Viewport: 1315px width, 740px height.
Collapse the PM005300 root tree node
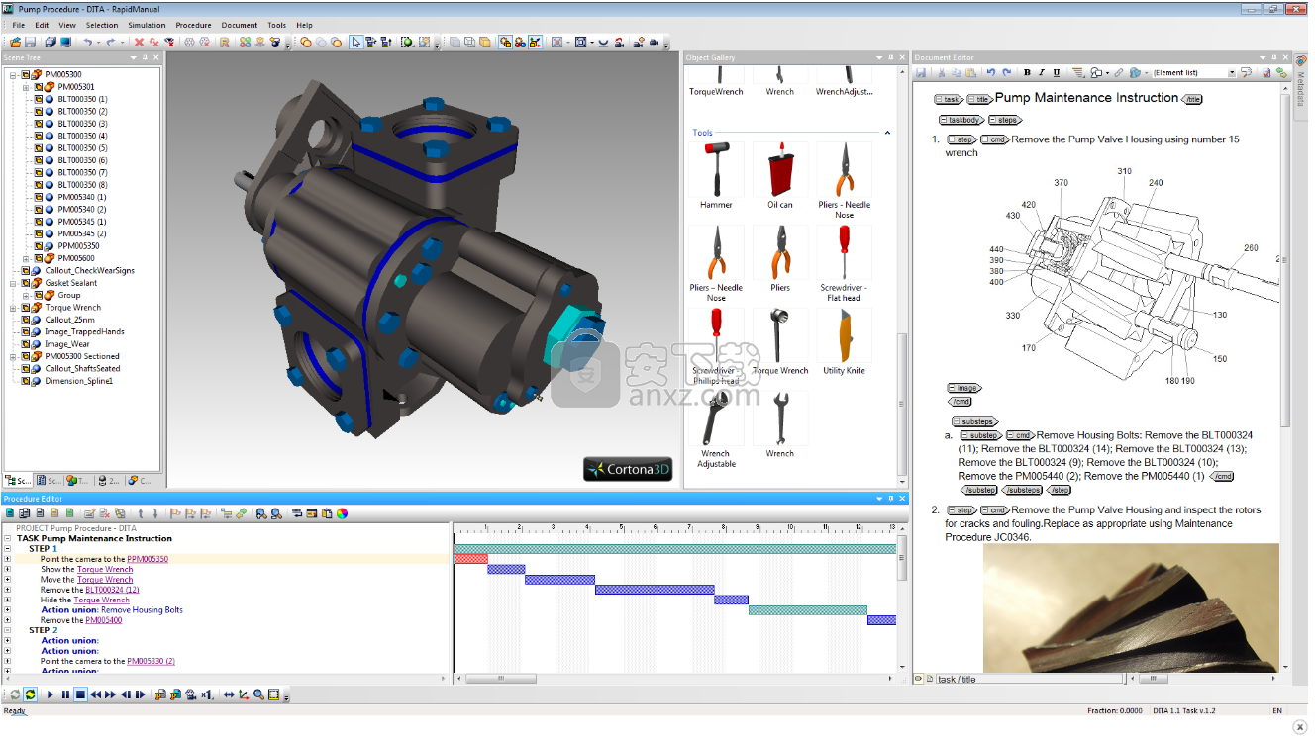[13, 74]
